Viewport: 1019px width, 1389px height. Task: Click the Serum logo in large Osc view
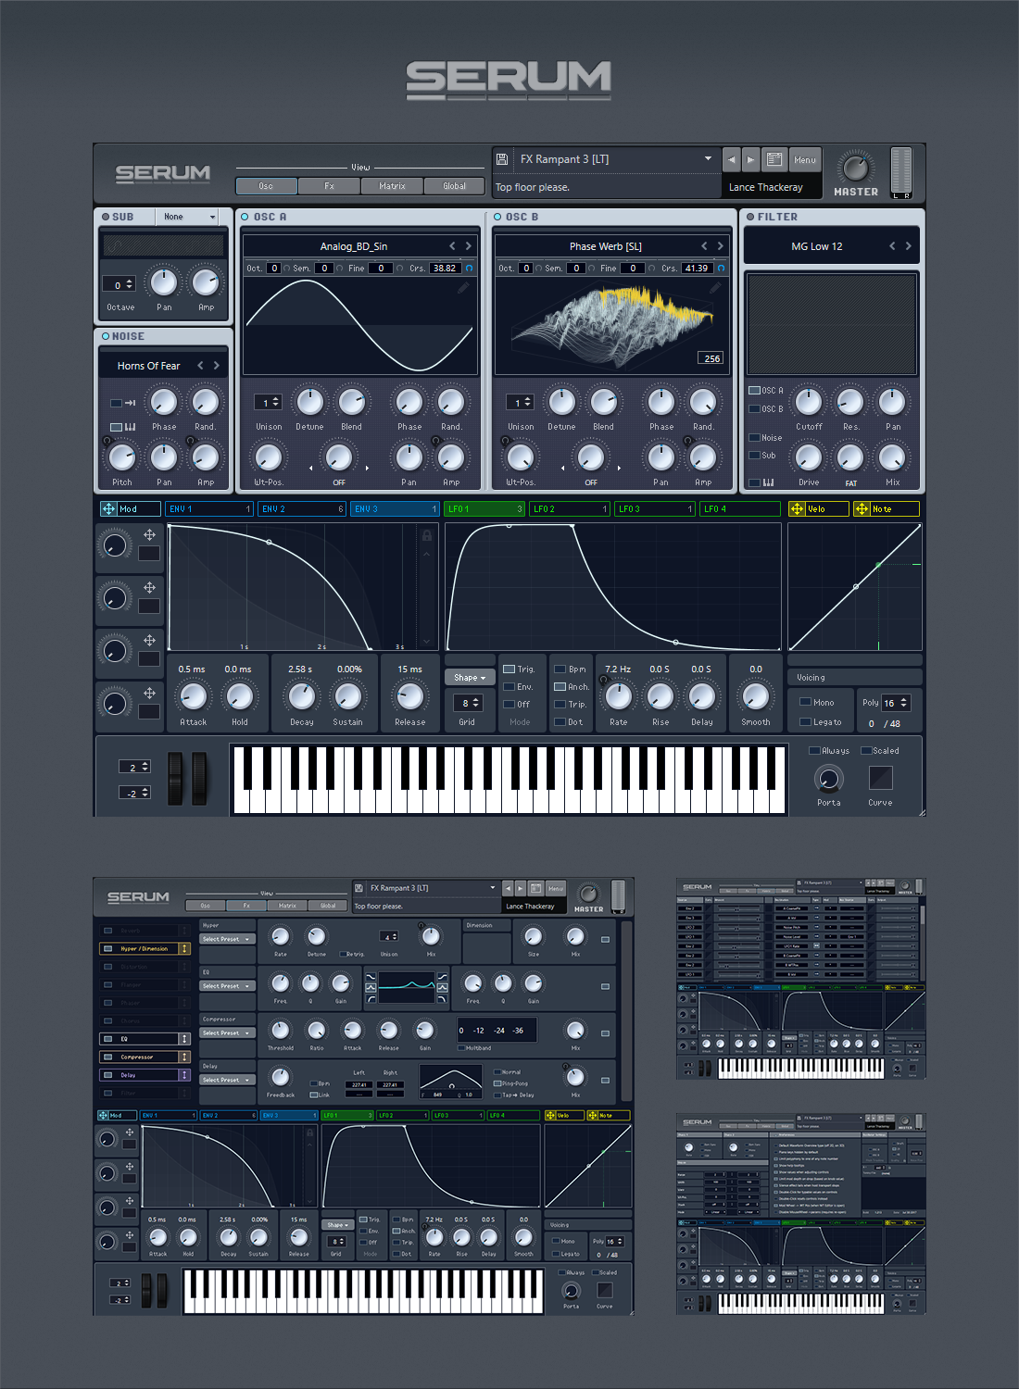coord(163,173)
